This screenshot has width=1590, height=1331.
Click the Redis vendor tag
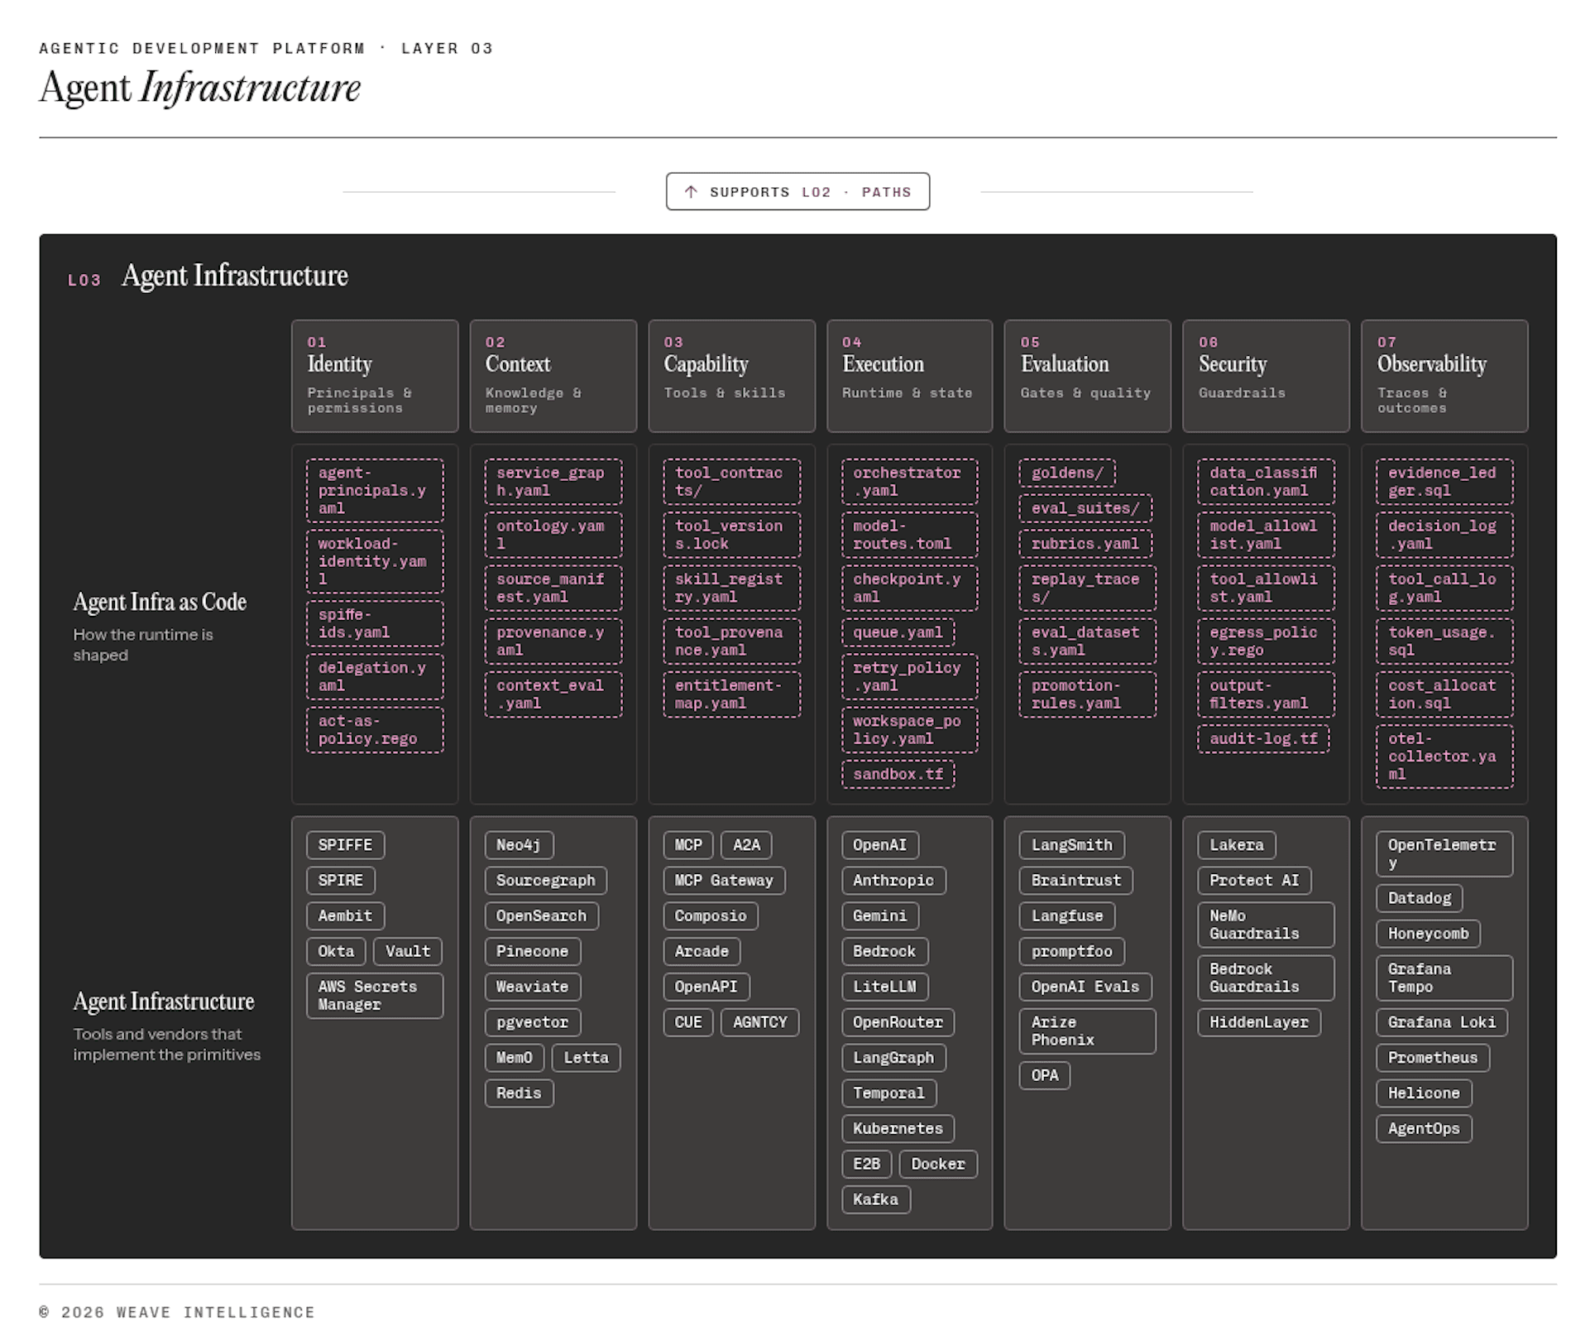point(519,1093)
